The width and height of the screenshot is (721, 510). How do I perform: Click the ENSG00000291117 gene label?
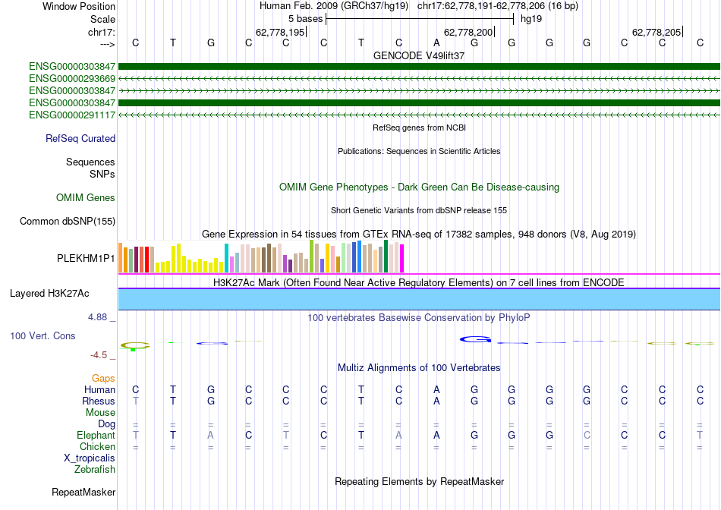pos(72,115)
